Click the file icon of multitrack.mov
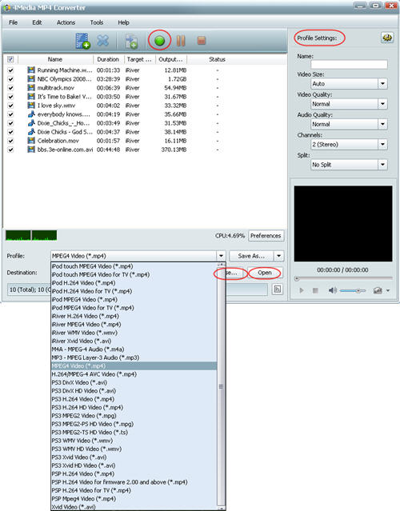Image resolution: width=400 pixels, height=511 pixels. click(31, 88)
